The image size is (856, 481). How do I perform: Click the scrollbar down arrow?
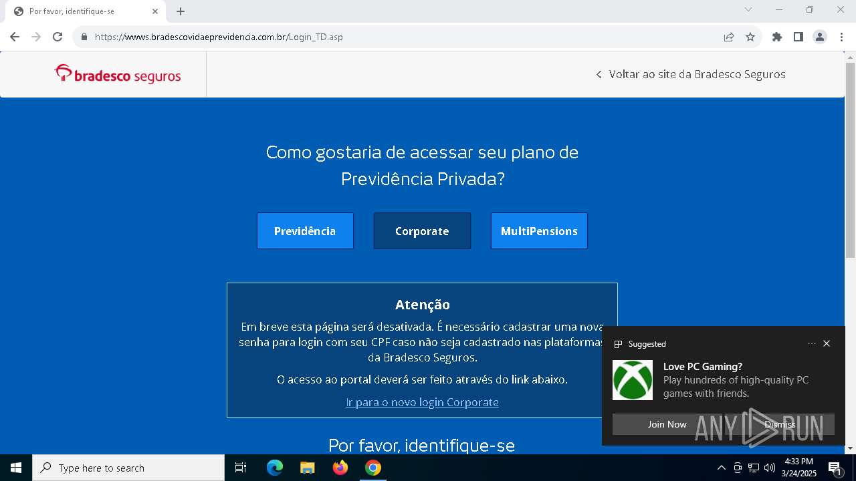pyautogui.click(x=850, y=449)
